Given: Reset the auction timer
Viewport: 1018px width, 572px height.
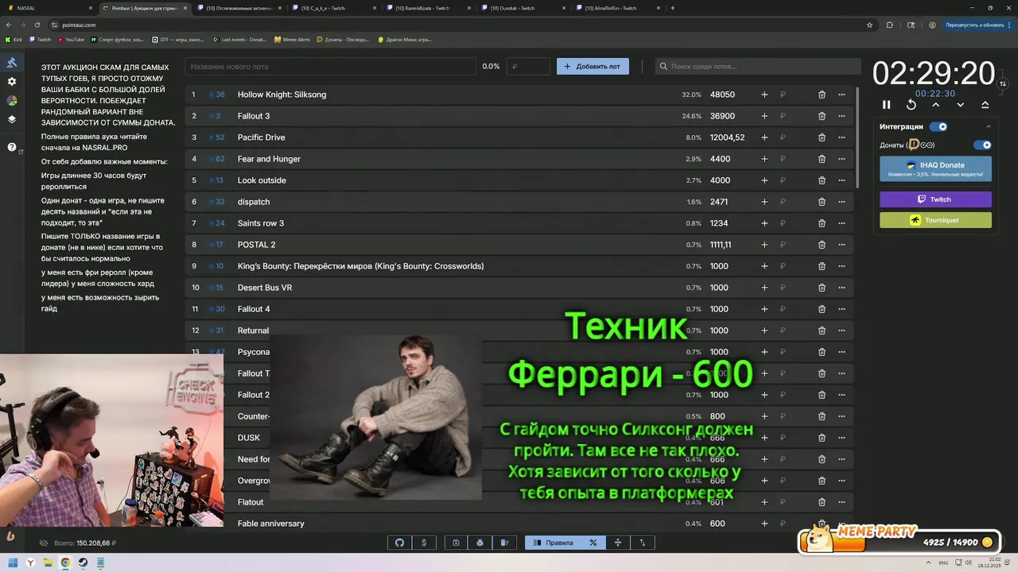Looking at the screenshot, I should pos(911,105).
